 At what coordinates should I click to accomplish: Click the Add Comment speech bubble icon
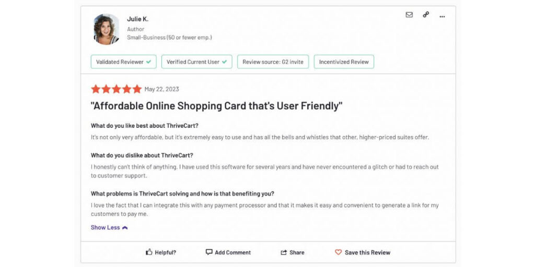[209, 252]
